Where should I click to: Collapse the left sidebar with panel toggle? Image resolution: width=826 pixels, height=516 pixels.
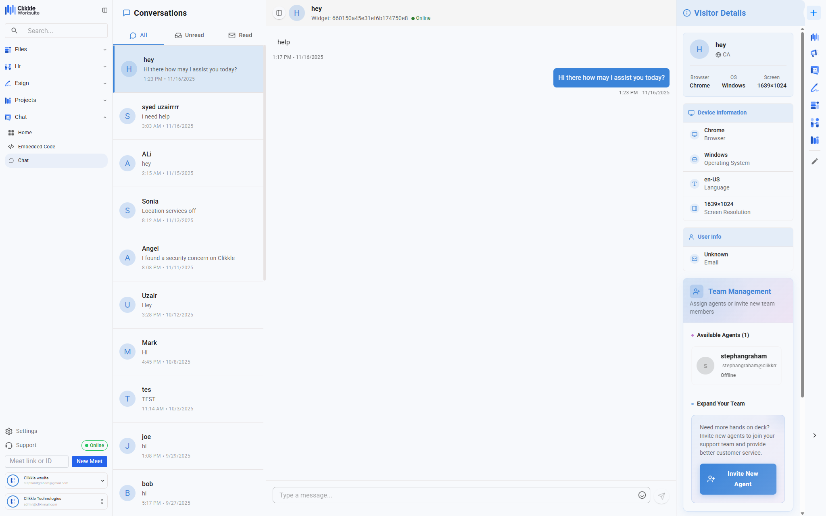(105, 10)
